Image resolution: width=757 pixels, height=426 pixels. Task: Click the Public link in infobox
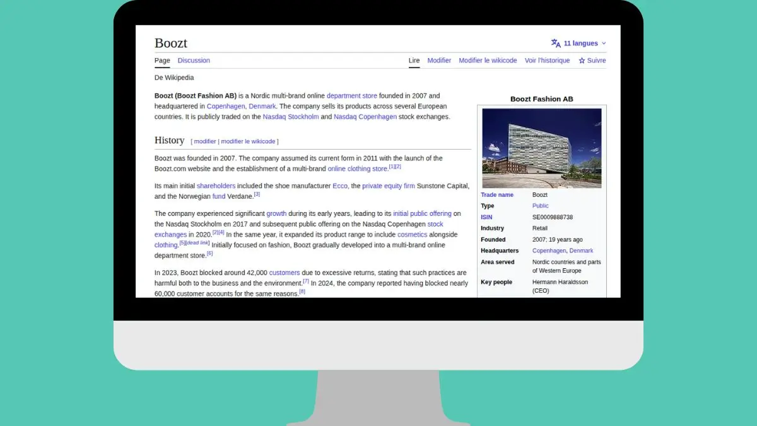541,206
